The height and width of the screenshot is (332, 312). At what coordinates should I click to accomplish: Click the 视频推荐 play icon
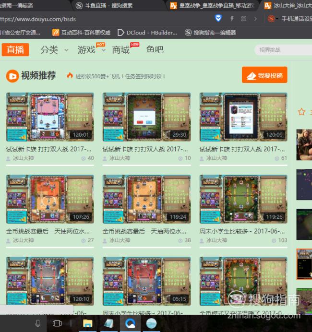pos(12,76)
